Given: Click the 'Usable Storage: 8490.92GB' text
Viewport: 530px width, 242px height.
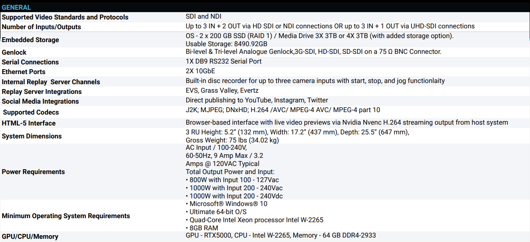Looking at the screenshot, I should pos(226,44).
